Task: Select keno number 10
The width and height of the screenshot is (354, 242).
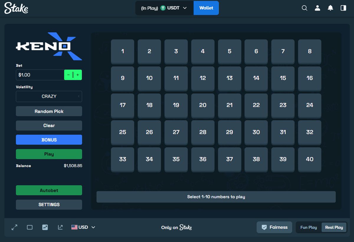Action: [149, 78]
